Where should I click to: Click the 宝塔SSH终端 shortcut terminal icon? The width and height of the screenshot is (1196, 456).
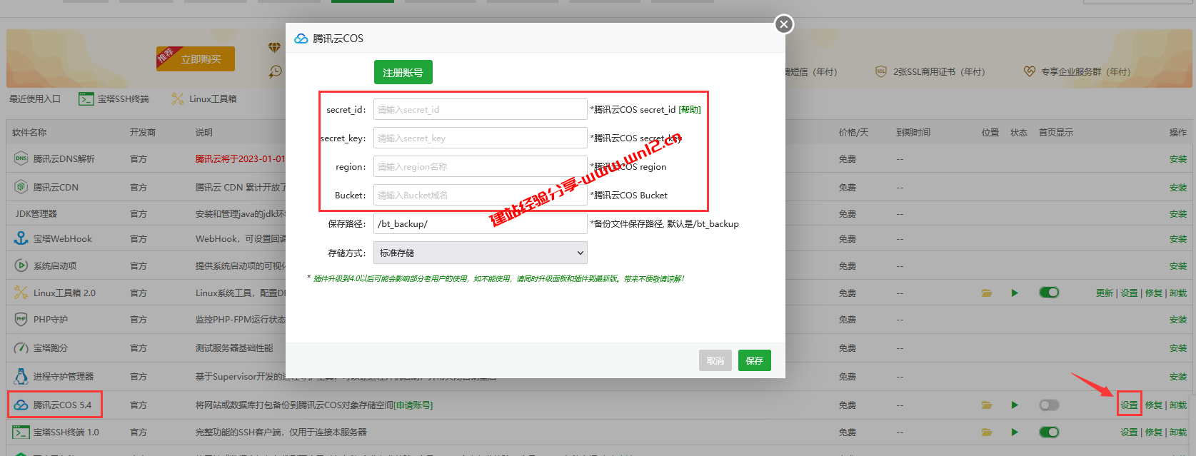point(86,99)
